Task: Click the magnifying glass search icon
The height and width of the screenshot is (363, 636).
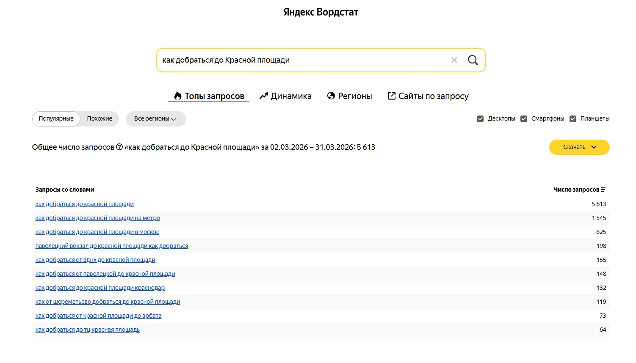Action: coord(473,60)
